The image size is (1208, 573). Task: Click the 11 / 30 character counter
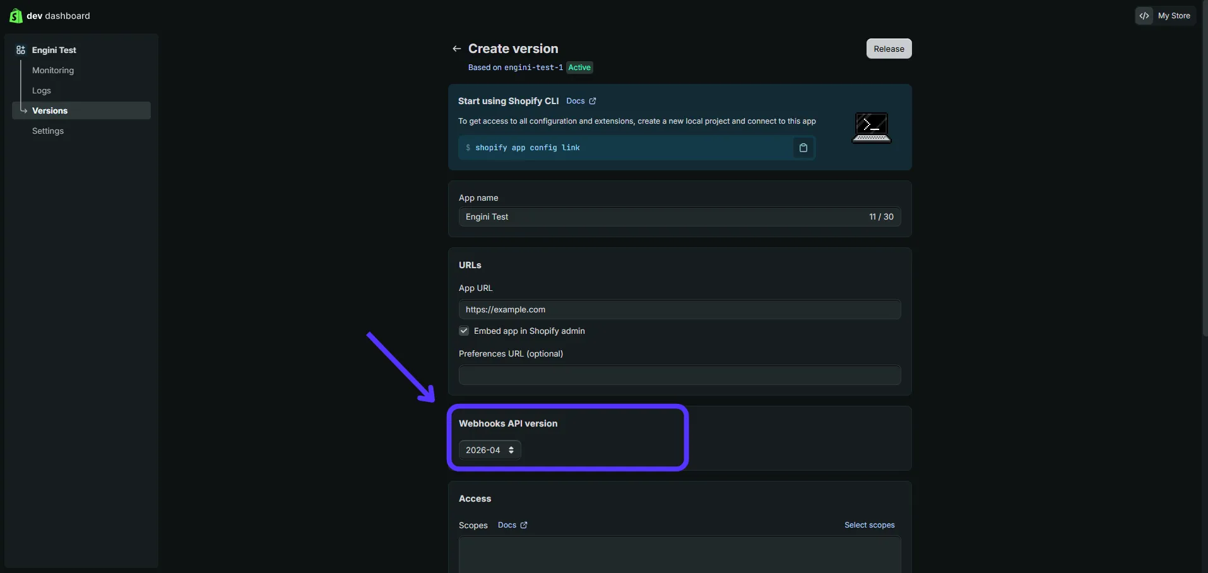(x=881, y=216)
